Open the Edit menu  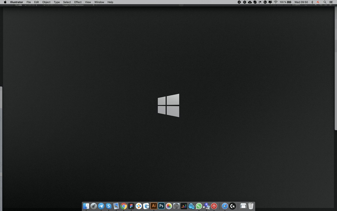pyautogui.click(x=37, y=2)
